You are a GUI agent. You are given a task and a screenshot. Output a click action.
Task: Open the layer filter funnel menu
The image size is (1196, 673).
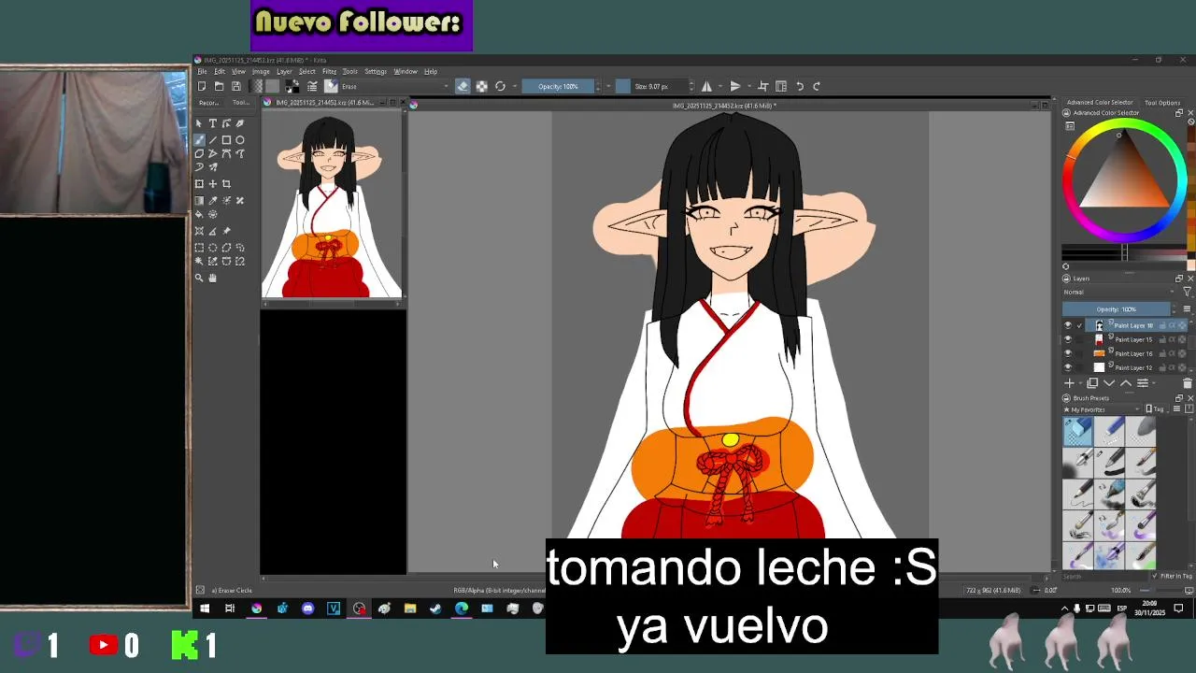[1187, 292]
